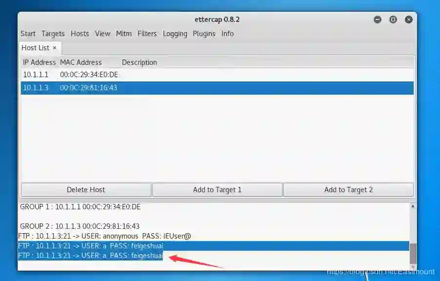Image resolution: width=440 pixels, height=281 pixels.
Task: Select host row 10.1.1.3
Action: click(217, 88)
